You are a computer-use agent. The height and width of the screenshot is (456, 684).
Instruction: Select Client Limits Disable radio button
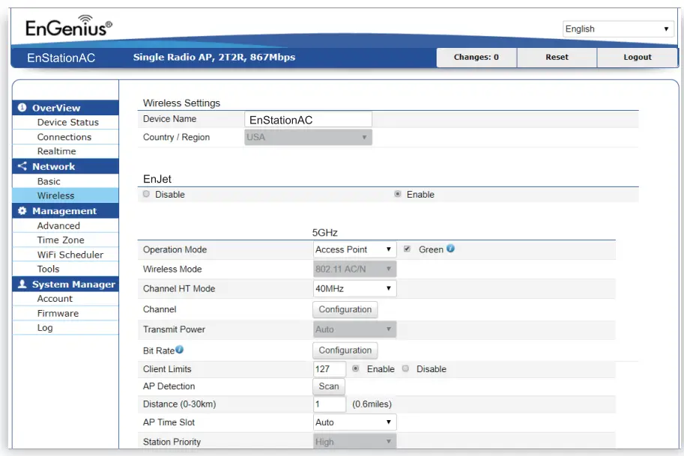click(x=405, y=368)
